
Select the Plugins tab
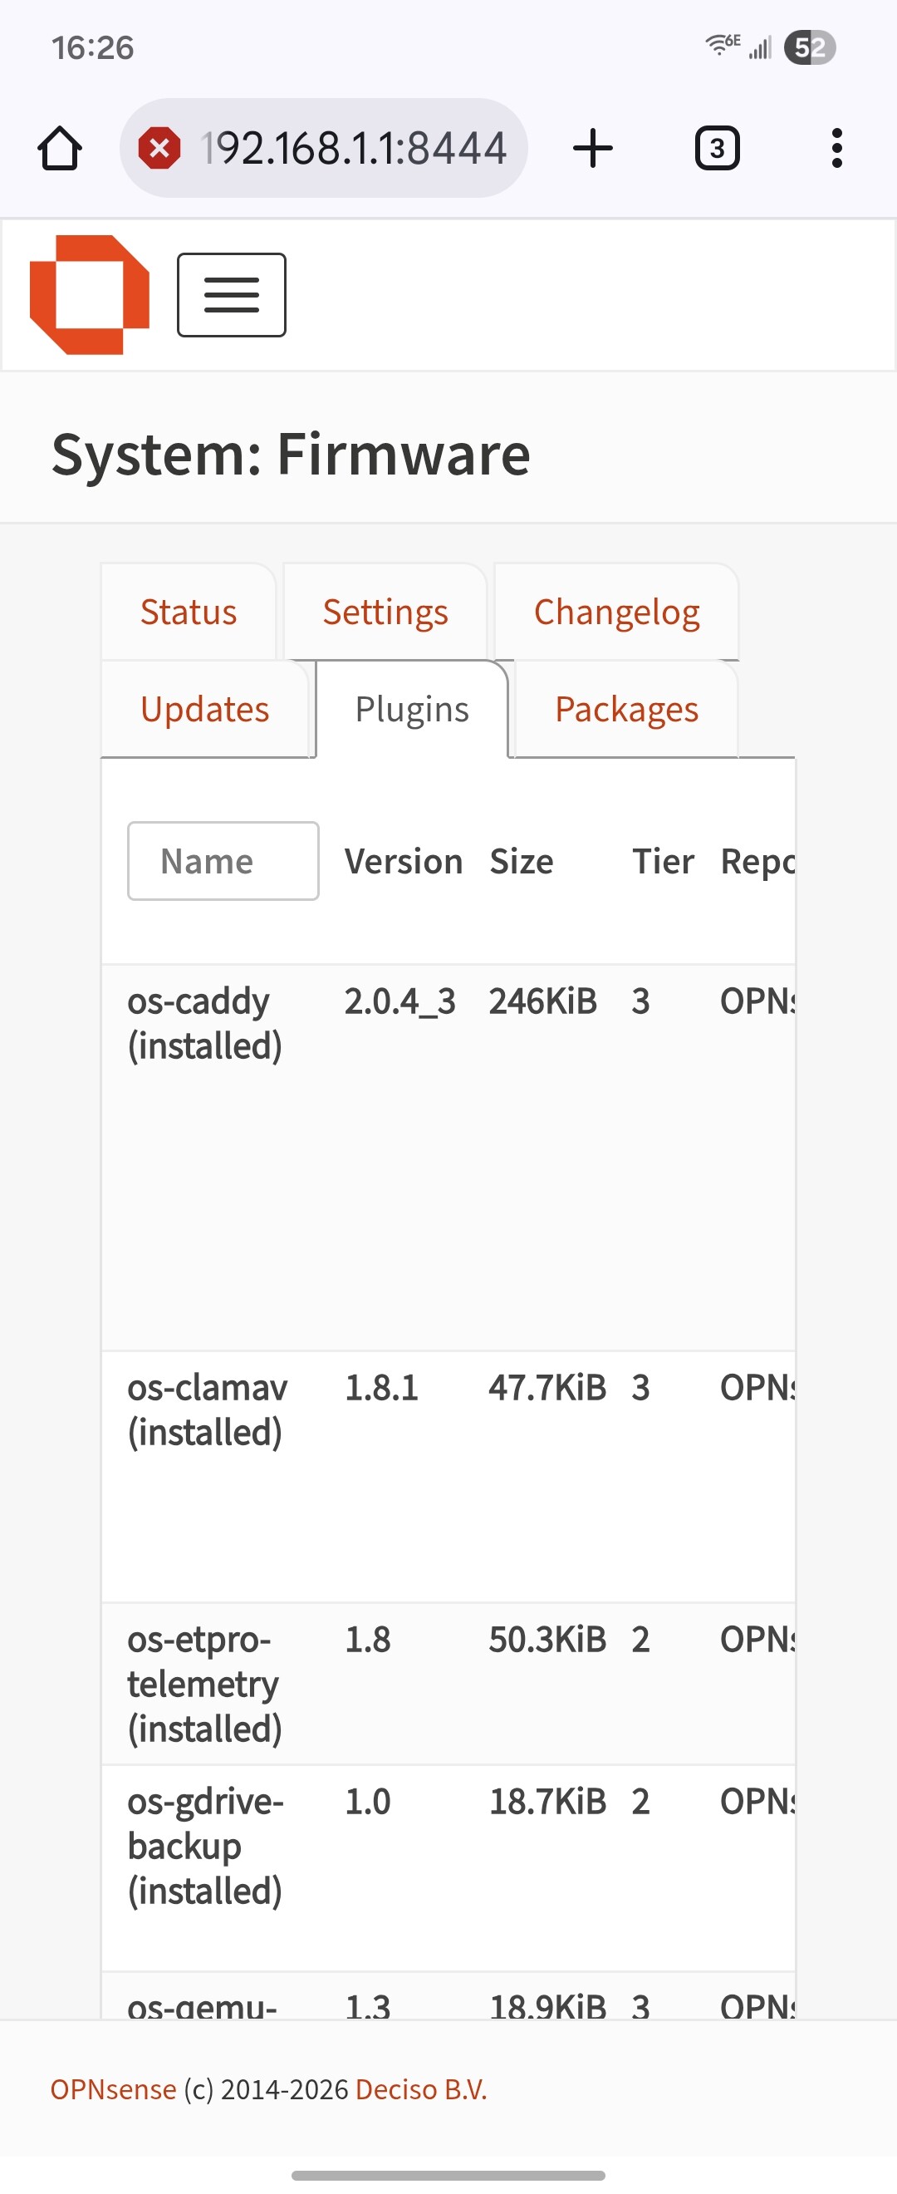(412, 710)
